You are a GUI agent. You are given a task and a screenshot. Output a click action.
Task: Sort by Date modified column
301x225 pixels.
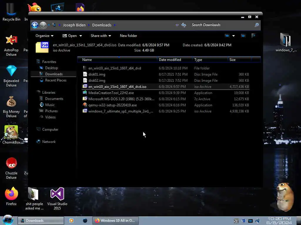click(175, 60)
